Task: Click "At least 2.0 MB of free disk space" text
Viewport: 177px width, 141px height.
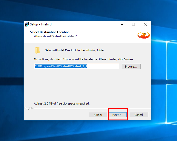Action: tap(62, 104)
